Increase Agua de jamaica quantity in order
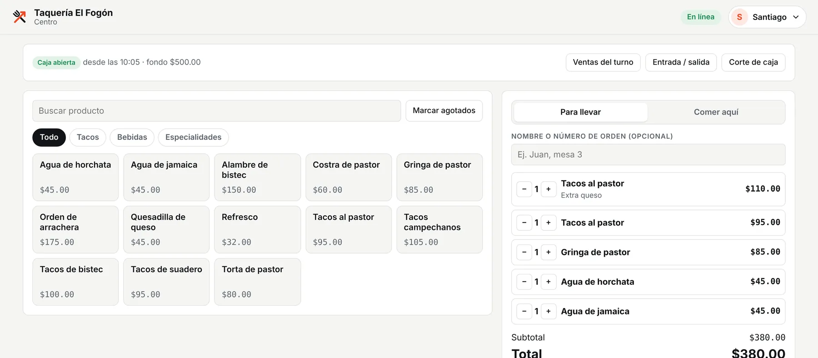 tap(549, 311)
